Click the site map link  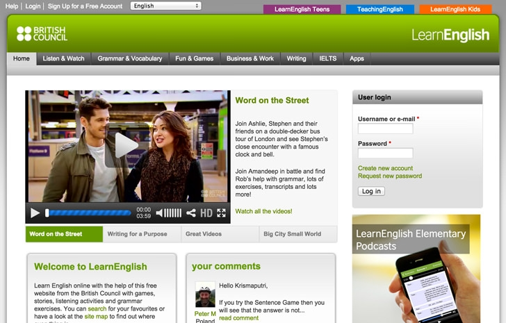click(96, 317)
